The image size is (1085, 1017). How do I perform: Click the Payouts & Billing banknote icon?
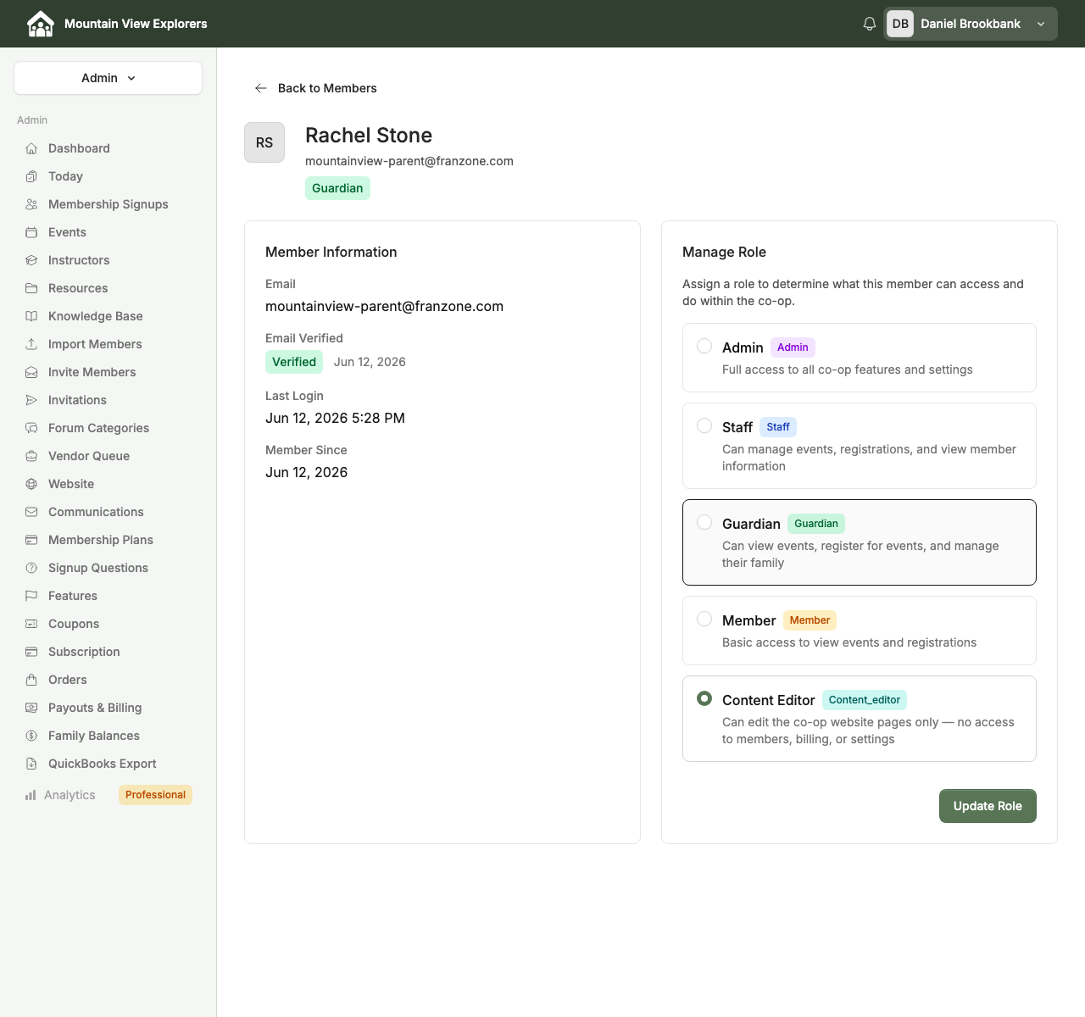point(31,708)
